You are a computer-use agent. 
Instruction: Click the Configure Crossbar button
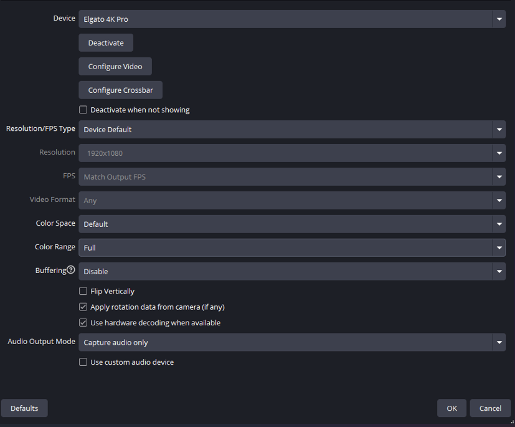coord(121,90)
